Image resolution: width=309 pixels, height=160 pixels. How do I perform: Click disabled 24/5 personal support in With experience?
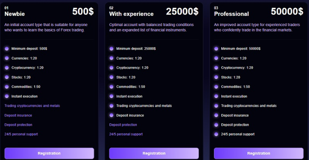click(x=126, y=134)
